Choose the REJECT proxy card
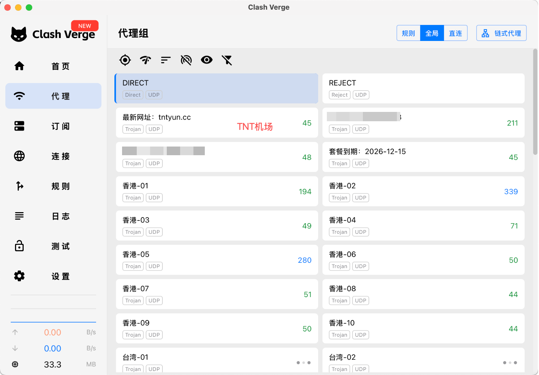539x375 pixels. point(423,88)
